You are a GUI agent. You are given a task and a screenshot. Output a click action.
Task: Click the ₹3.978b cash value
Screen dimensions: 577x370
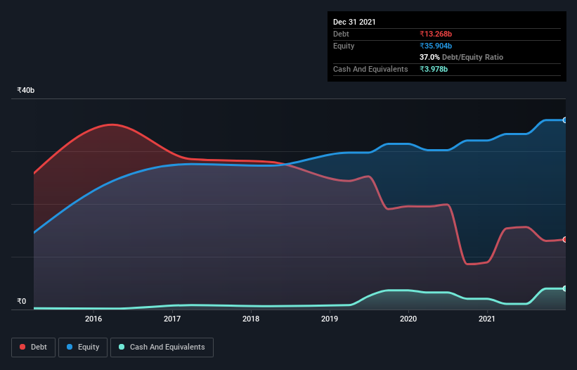[434, 69]
